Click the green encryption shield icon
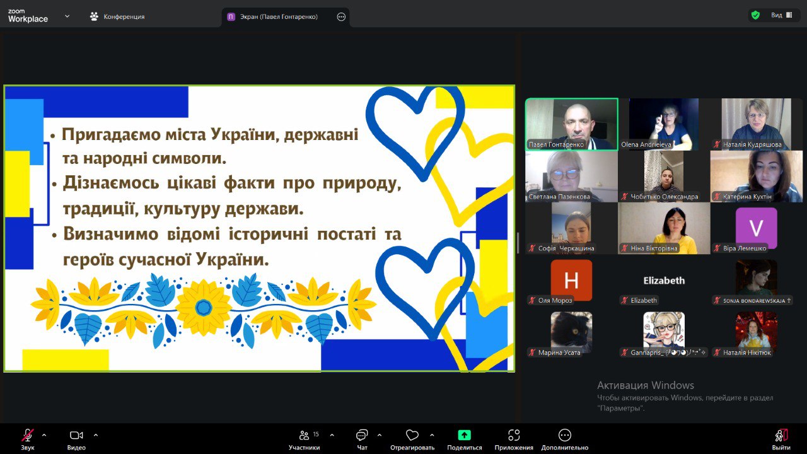 tap(755, 15)
